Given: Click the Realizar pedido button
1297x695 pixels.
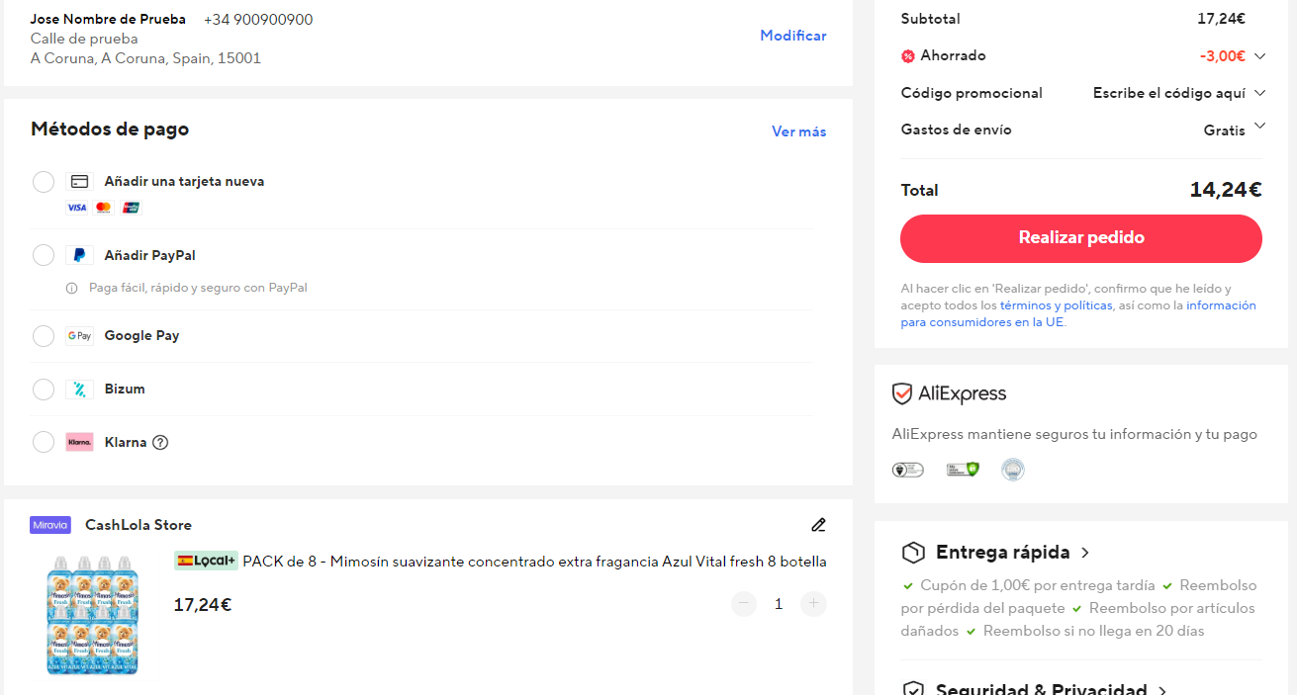Looking at the screenshot, I should click(1081, 238).
